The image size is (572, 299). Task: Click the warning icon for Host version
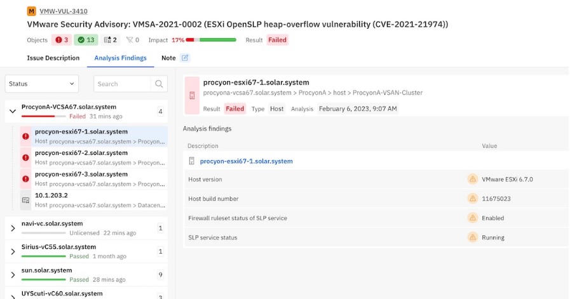coord(472,179)
